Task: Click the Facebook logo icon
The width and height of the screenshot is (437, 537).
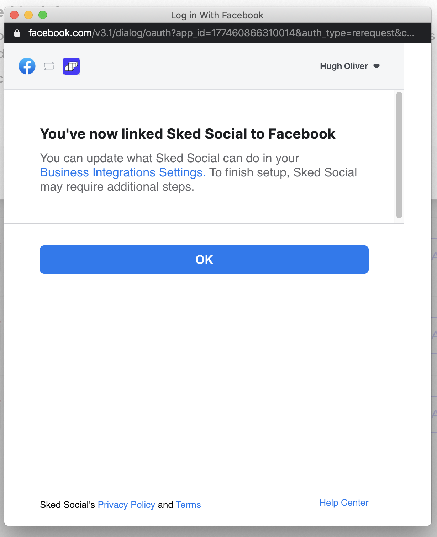Action: (27, 66)
